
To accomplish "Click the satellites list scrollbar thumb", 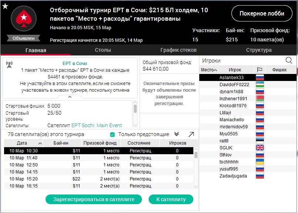I will tap(196, 155).
